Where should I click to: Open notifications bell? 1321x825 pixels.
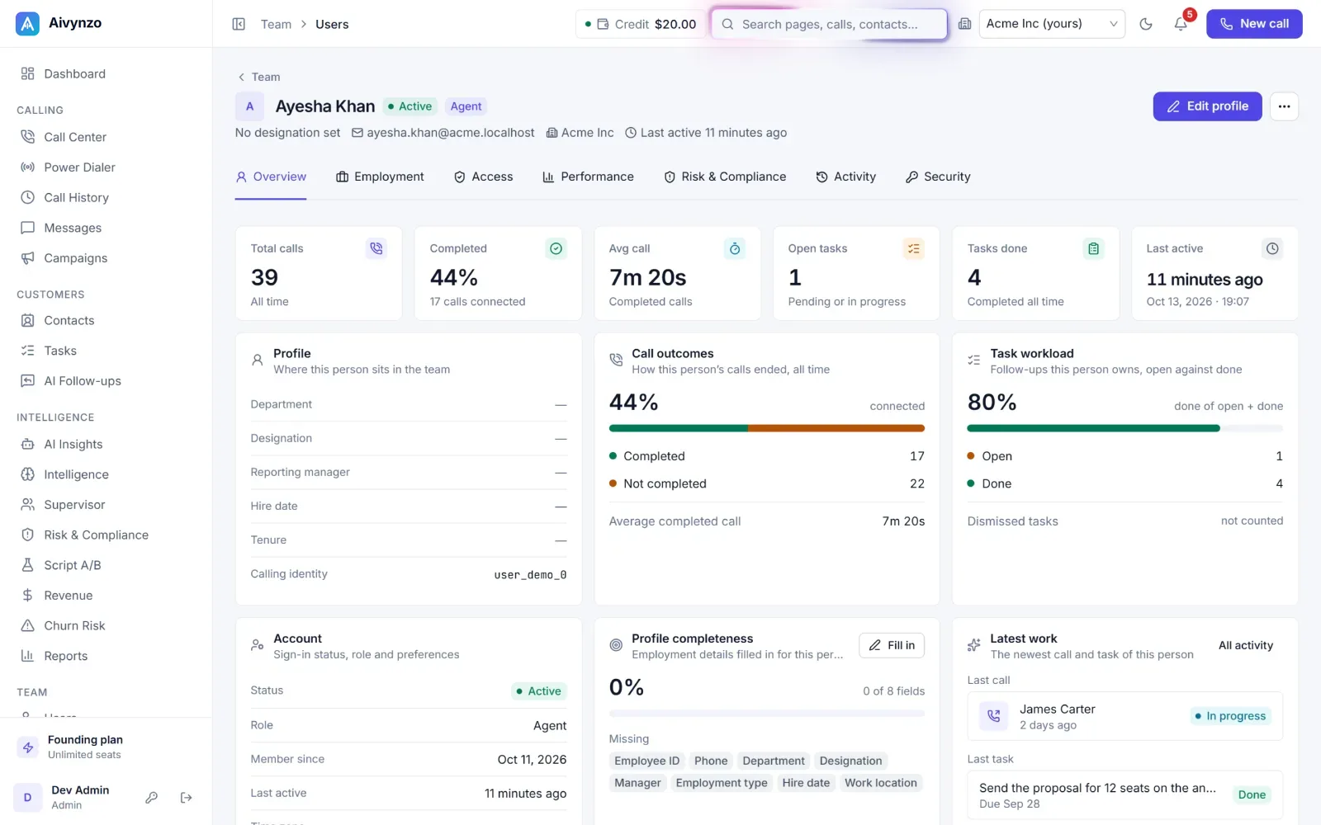(1181, 24)
